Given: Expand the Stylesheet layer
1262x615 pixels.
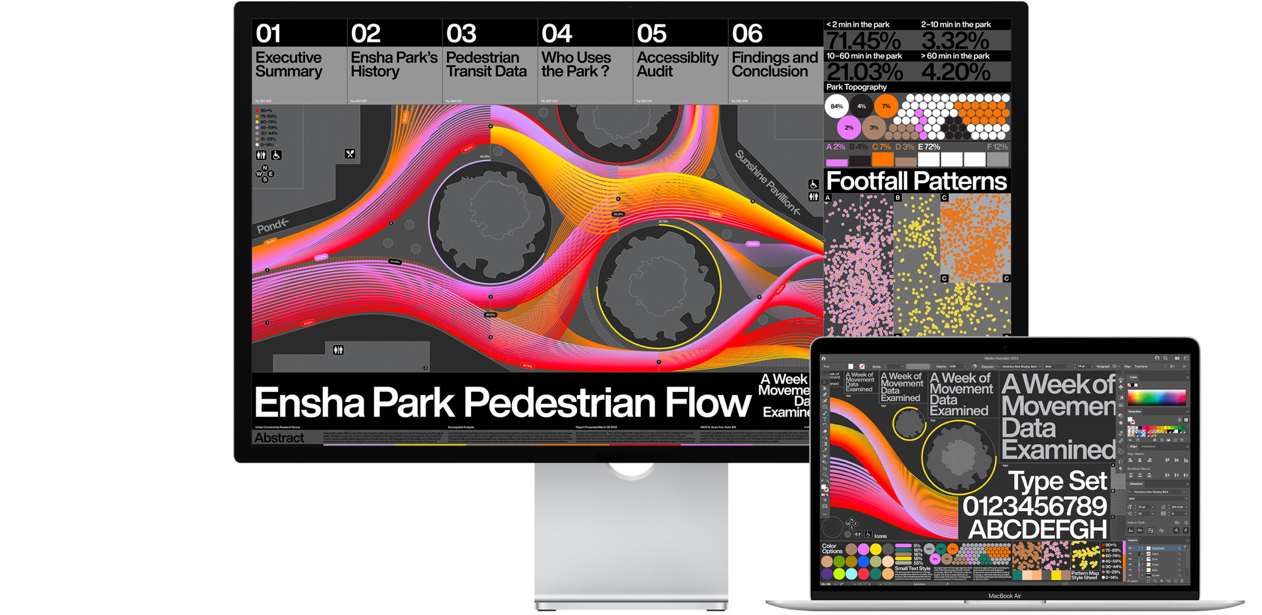Looking at the screenshot, I should click(x=1142, y=548).
